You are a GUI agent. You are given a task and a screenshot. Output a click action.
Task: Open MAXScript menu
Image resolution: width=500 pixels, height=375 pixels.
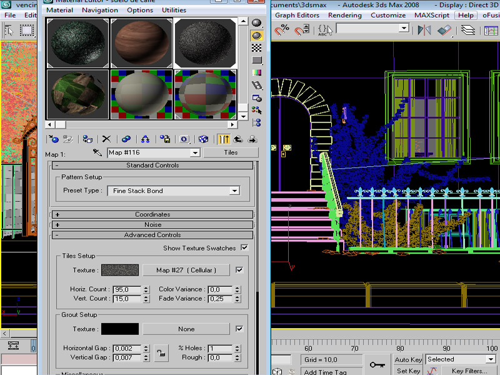coord(432,15)
